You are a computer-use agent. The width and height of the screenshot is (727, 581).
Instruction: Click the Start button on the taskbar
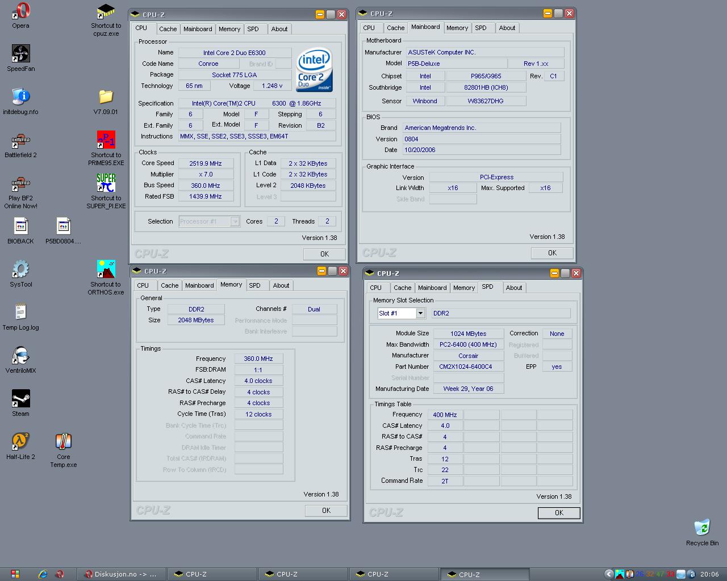pos(15,574)
